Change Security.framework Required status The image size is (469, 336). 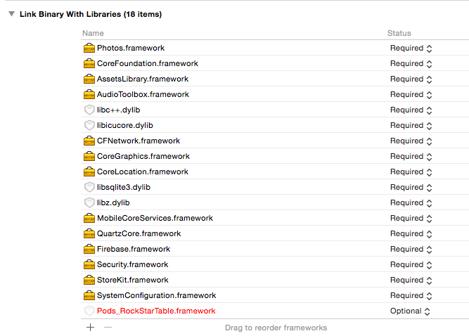(411, 265)
